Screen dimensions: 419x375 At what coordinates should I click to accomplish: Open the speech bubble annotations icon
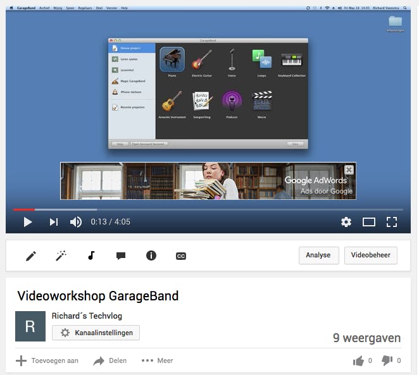pyautogui.click(x=121, y=255)
